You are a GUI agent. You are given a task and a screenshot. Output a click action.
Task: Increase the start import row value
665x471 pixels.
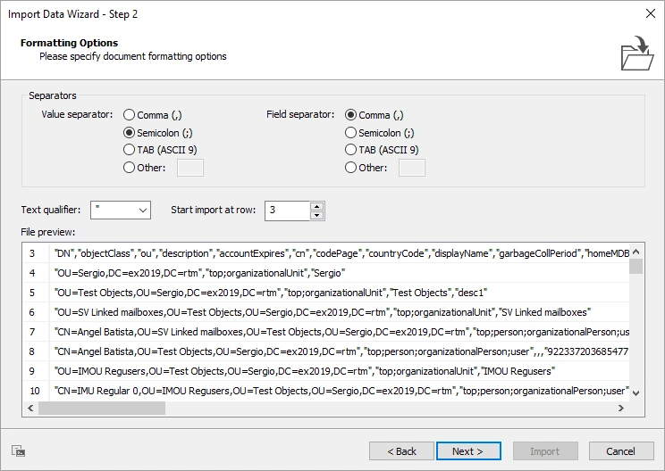[x=316, y=206]
